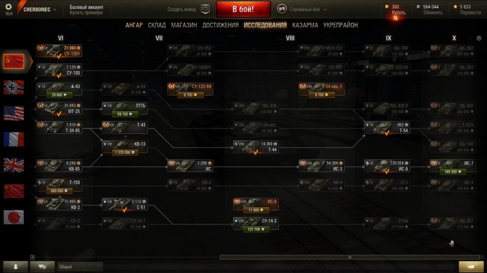Select the China nation flag

coord(13,191)
